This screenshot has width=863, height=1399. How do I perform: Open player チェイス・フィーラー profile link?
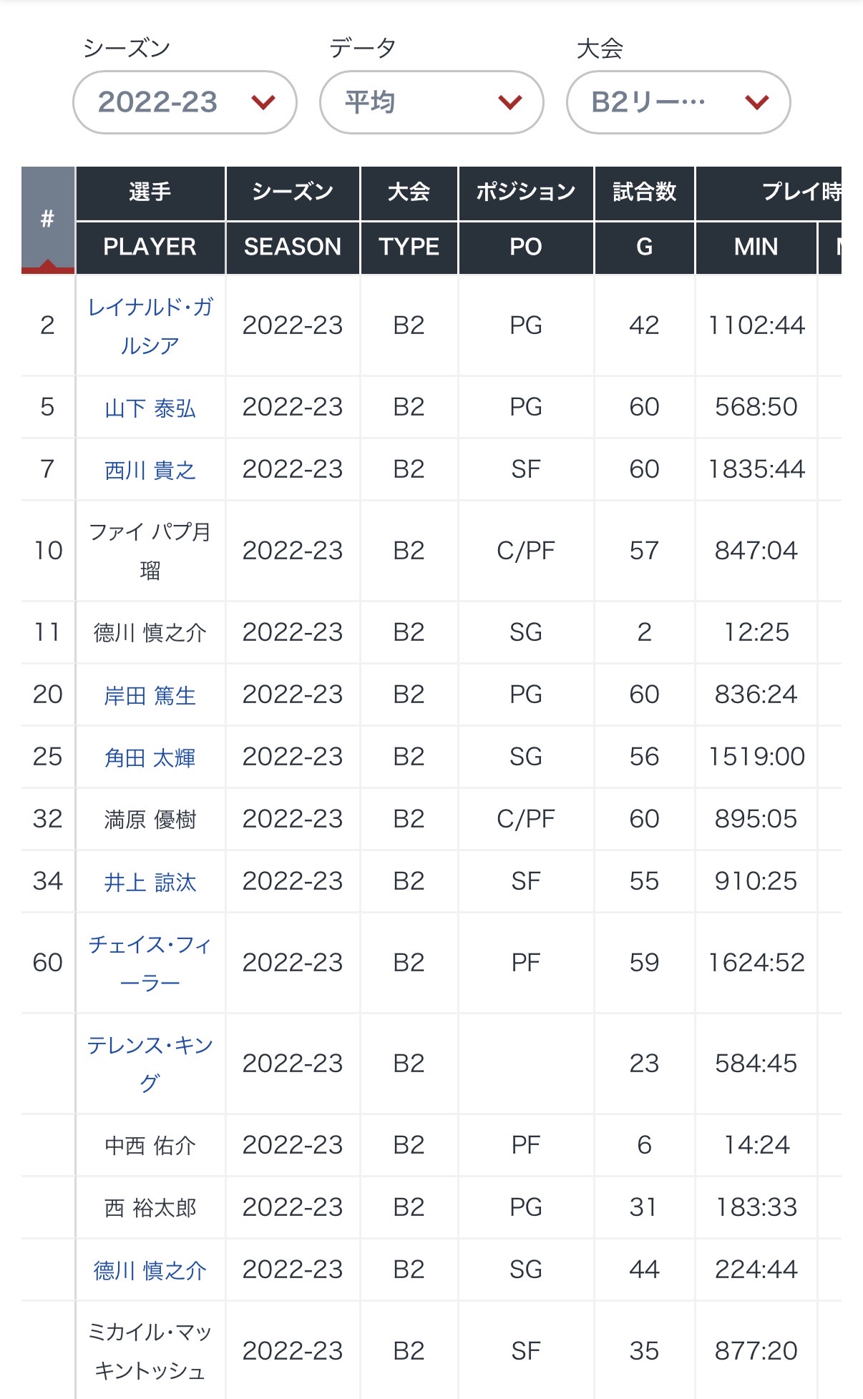pos(150,963)
